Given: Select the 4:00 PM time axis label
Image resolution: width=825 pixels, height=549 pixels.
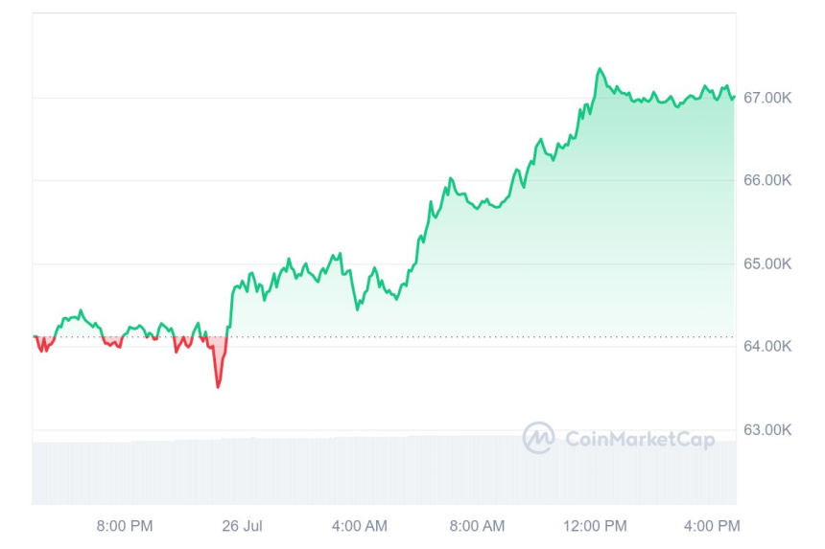Looking at the screenshot, I should tap(712, 526).
